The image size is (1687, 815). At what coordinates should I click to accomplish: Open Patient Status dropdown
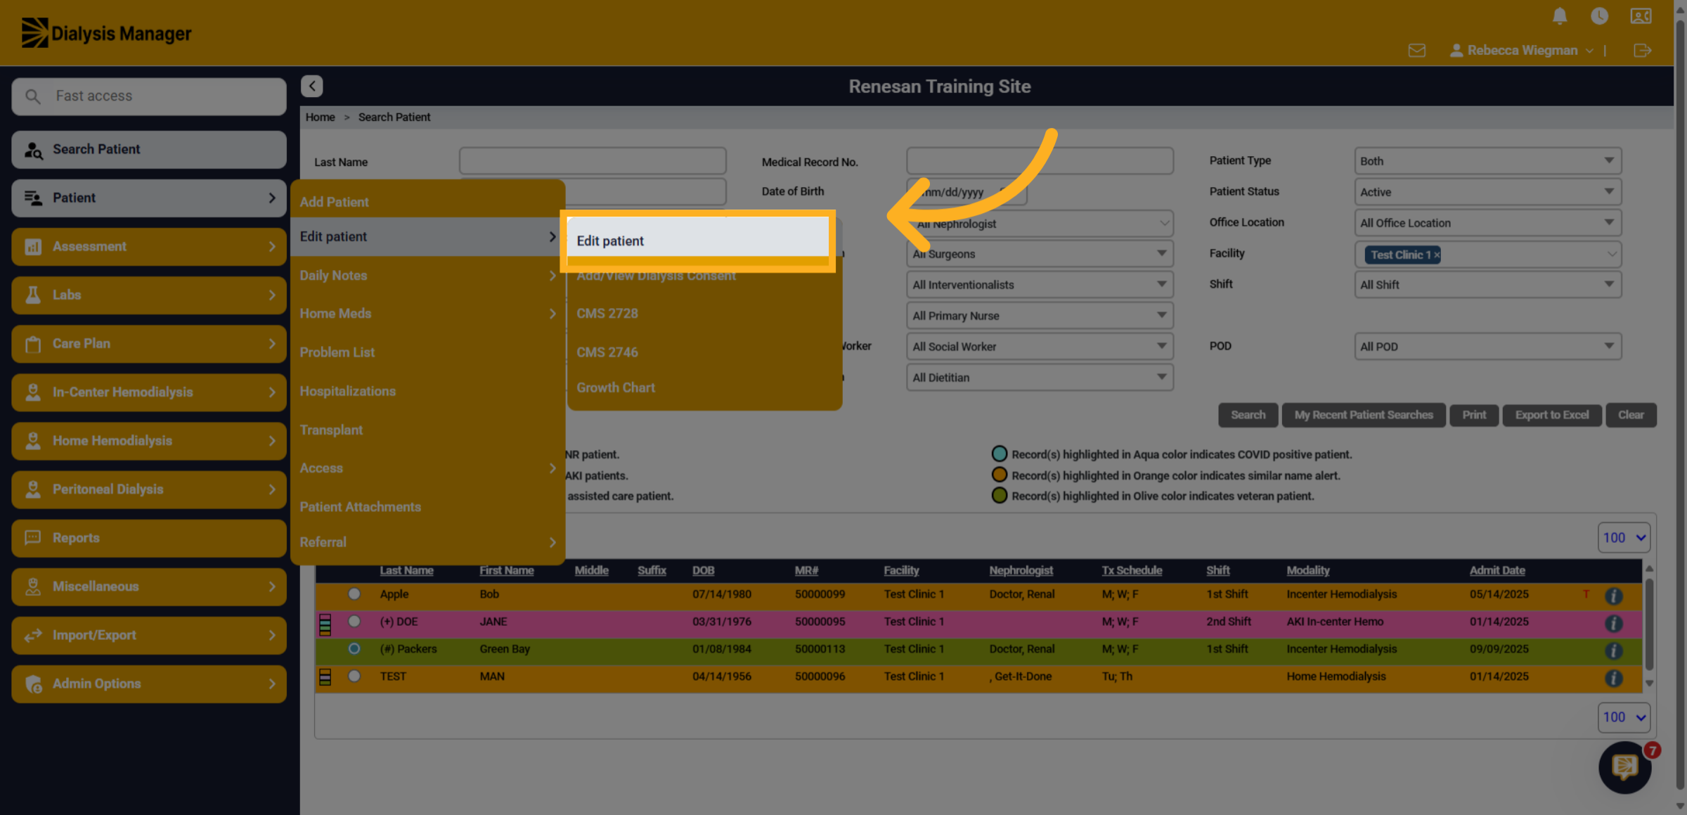click(x=1487, y=192)
